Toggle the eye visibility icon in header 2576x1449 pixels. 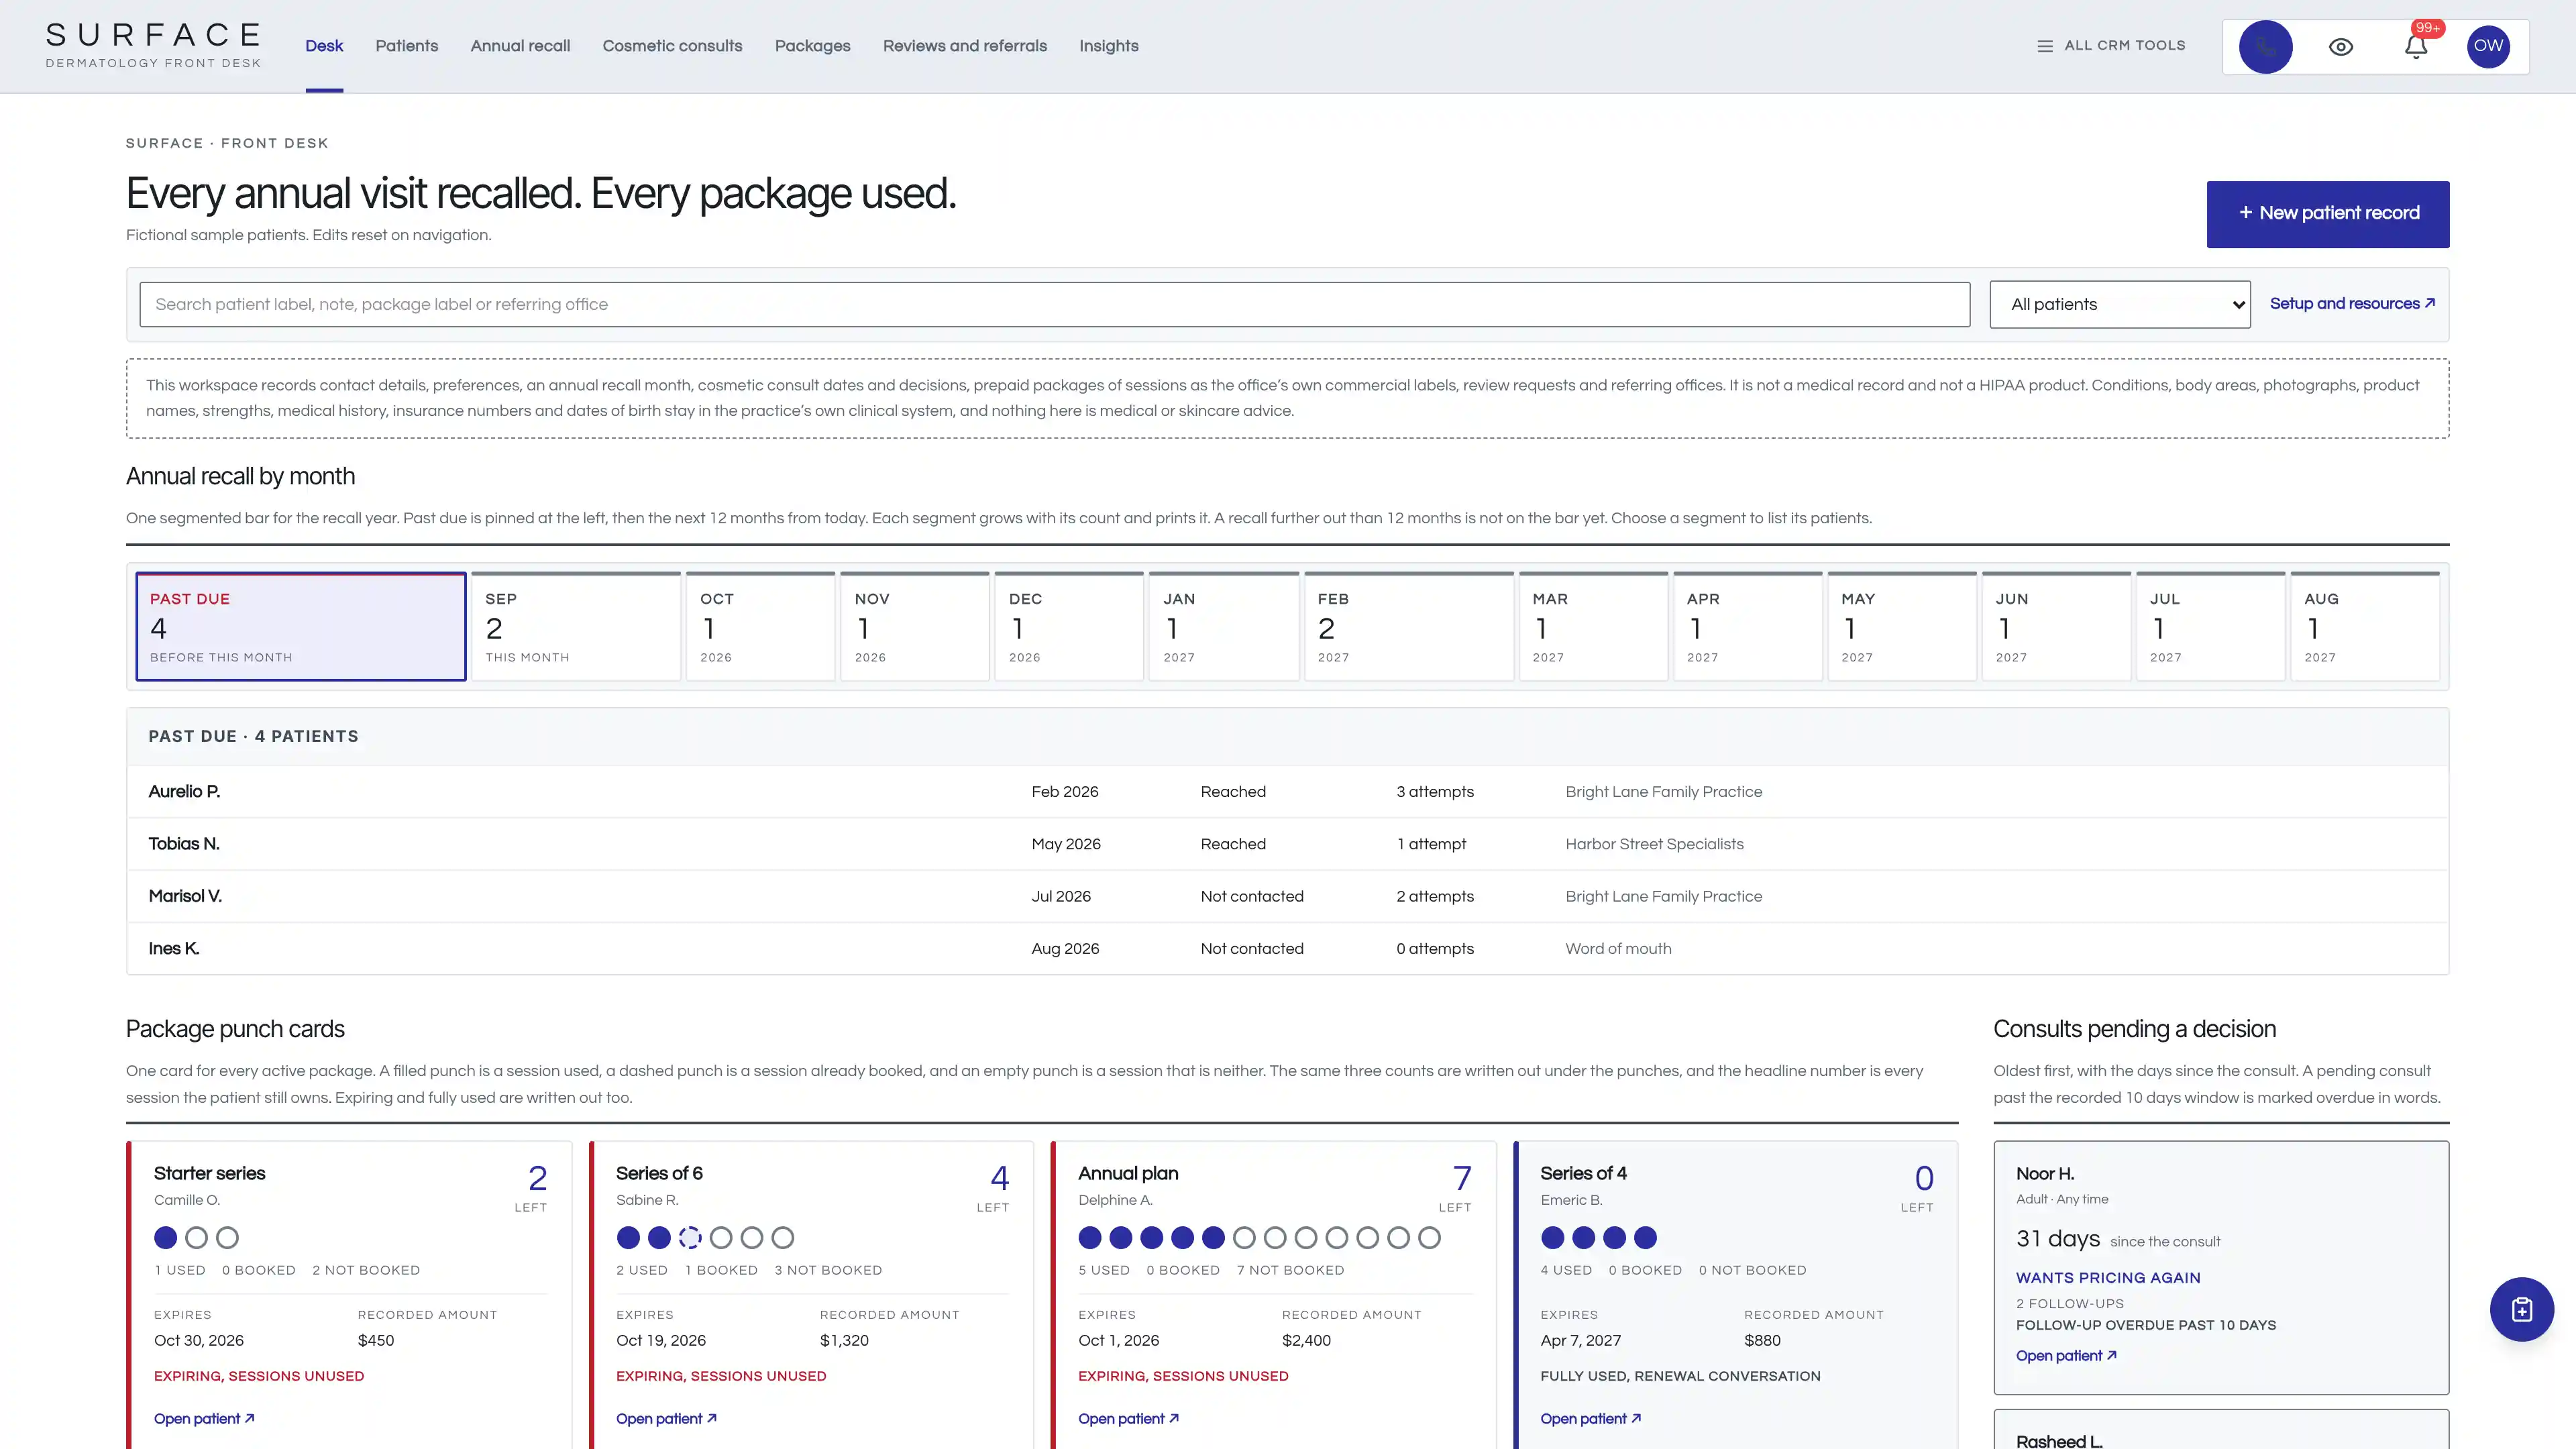(2340, 47)
